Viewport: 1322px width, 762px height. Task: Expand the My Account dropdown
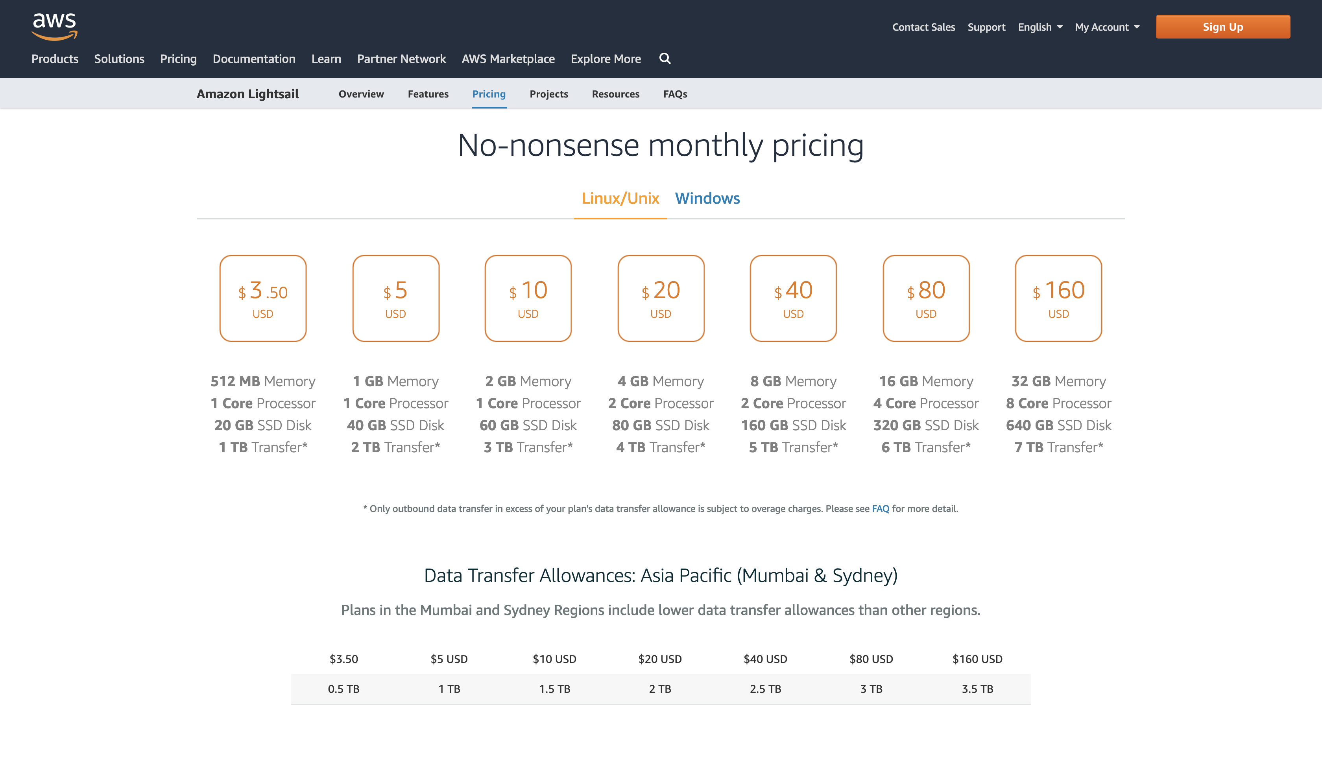click(x=1107, y=27)
